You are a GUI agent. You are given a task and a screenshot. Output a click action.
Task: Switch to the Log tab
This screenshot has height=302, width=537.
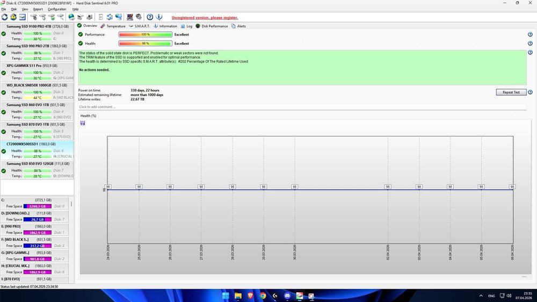pyautogui.click(x=187, y=26)
